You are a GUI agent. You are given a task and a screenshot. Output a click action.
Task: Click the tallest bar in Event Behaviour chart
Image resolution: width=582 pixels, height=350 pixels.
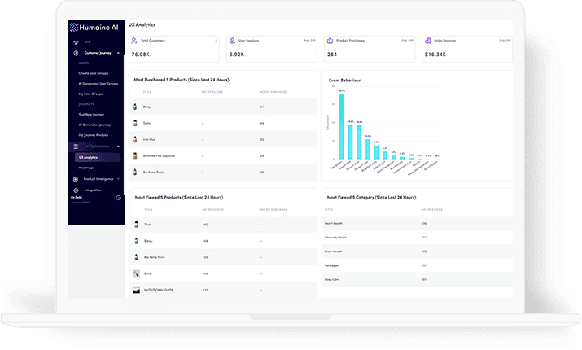[342, 126]
